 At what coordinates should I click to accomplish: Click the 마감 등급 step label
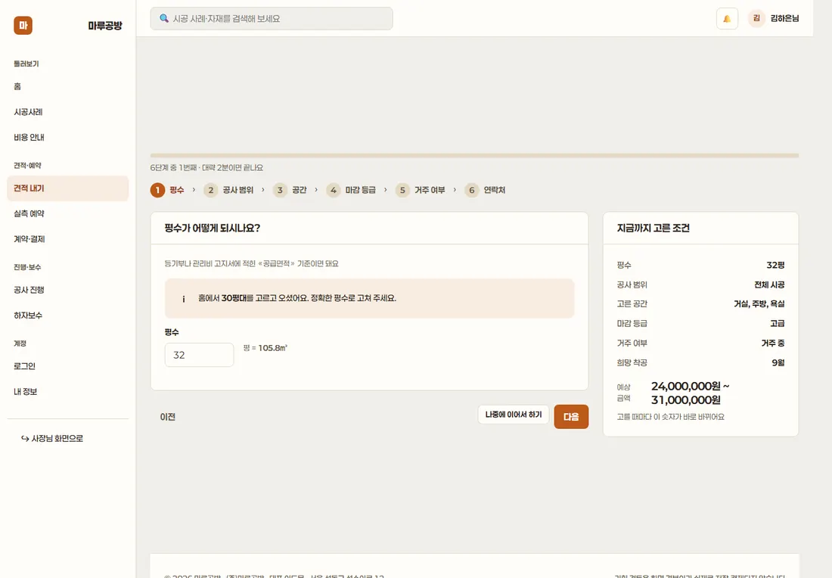coord(360,190)
